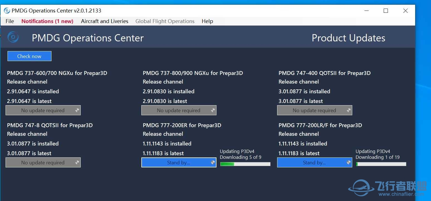
Task: Click No update required for 737-800/900 NGXu
Action: point(179,110)
